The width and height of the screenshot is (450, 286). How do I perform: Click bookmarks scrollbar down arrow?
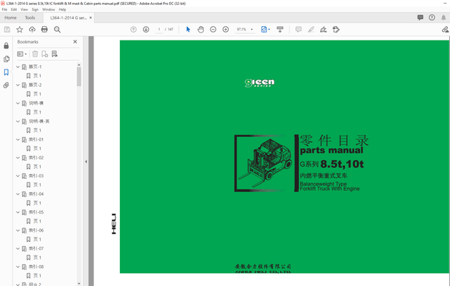[x=79, y=283]
